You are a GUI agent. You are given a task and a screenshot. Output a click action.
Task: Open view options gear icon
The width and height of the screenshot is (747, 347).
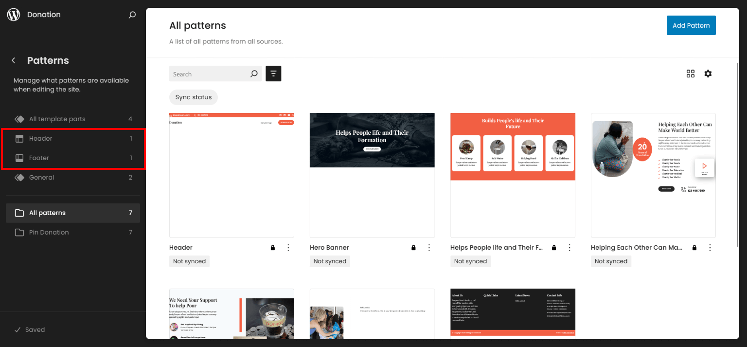pyautogui.click(x=708, y=73)
